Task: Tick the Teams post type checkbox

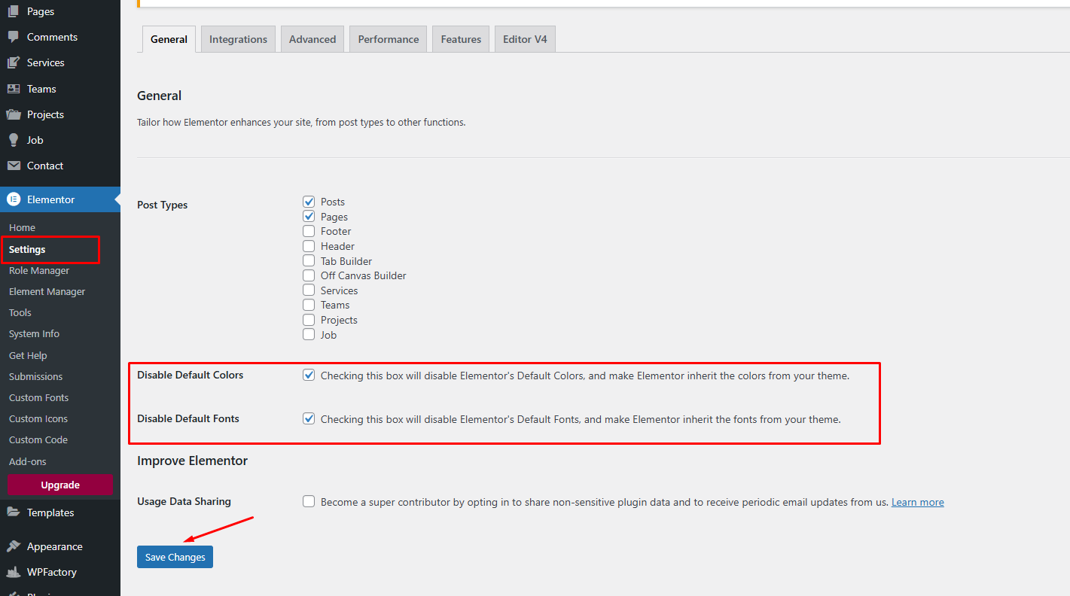Action: (x=309, y=305)
